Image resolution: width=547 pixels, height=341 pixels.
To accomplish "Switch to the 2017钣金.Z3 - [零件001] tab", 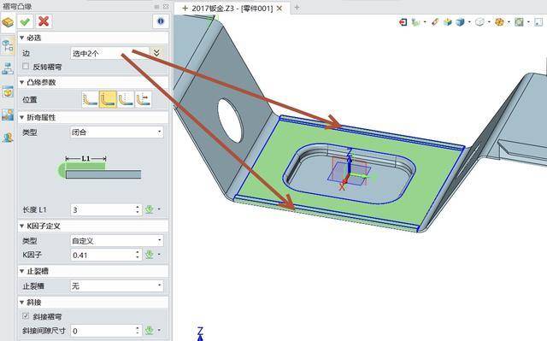I will [232, 8].
